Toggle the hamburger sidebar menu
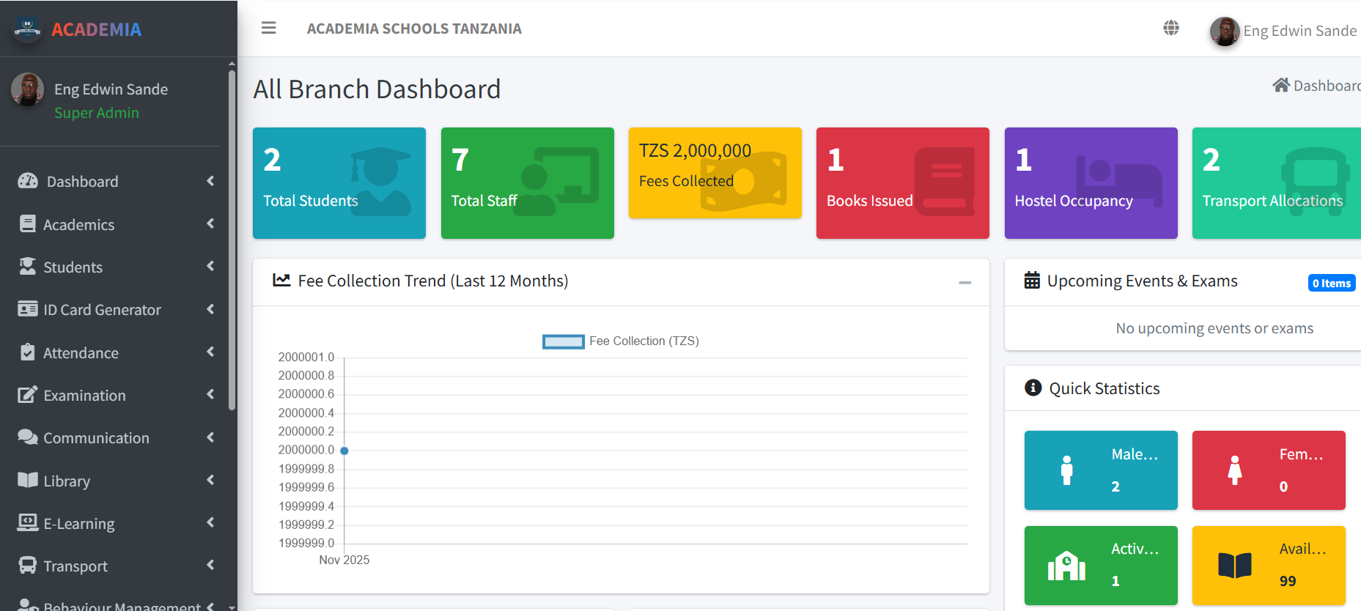This screenshot has width=1361, height=611. (268, 28)
